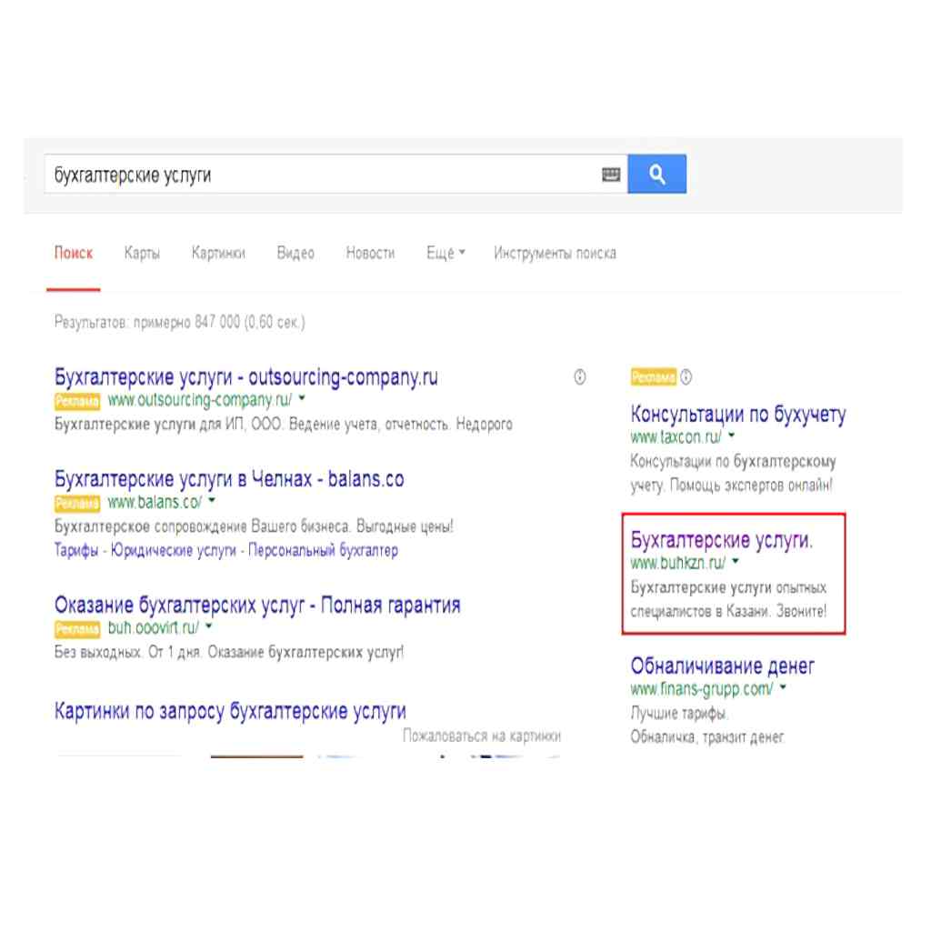This screenshot has width=931, height=931.
Task: Click info icon beside the outsourcing-company ad
Action: (x=580, y=377)
